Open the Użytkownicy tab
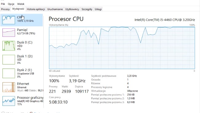This screenshot has height=113, width=200. pos(72,9)
